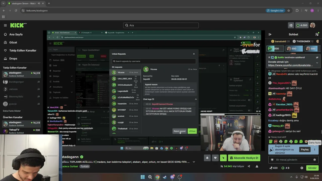Click the shield badge icon in message box
Image resolution: width=322 pixels, height=181 pixels.
point(272,160)
